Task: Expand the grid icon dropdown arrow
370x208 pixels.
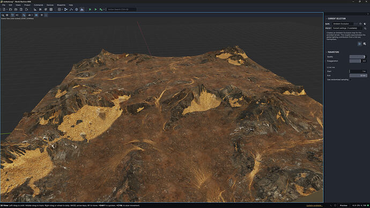Action: pyautogui.click(x=62, y=10)
